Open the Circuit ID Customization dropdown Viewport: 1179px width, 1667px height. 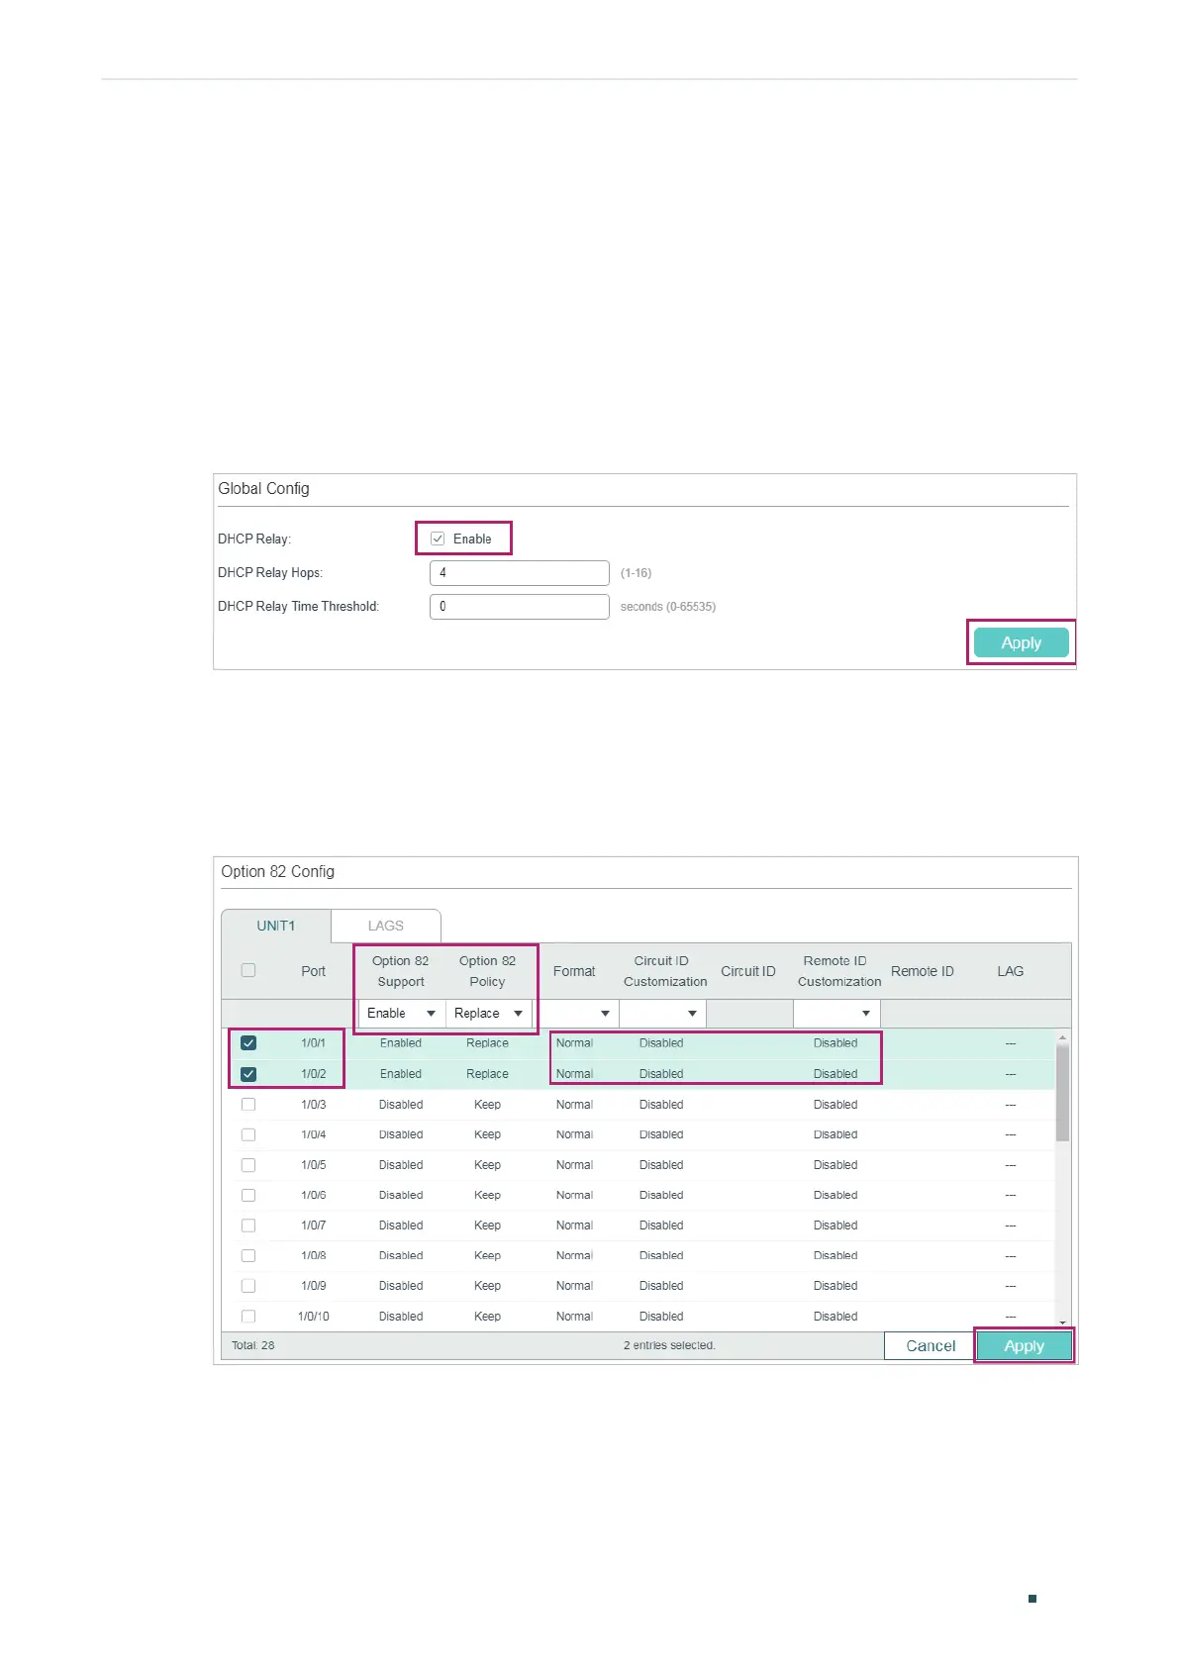[x=662, y=1014]
